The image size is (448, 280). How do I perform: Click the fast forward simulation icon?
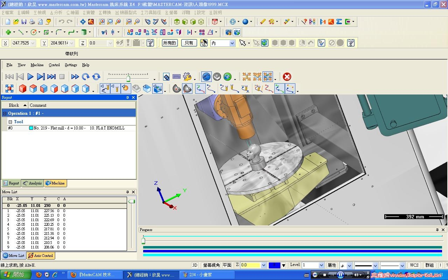coord(75,77)
